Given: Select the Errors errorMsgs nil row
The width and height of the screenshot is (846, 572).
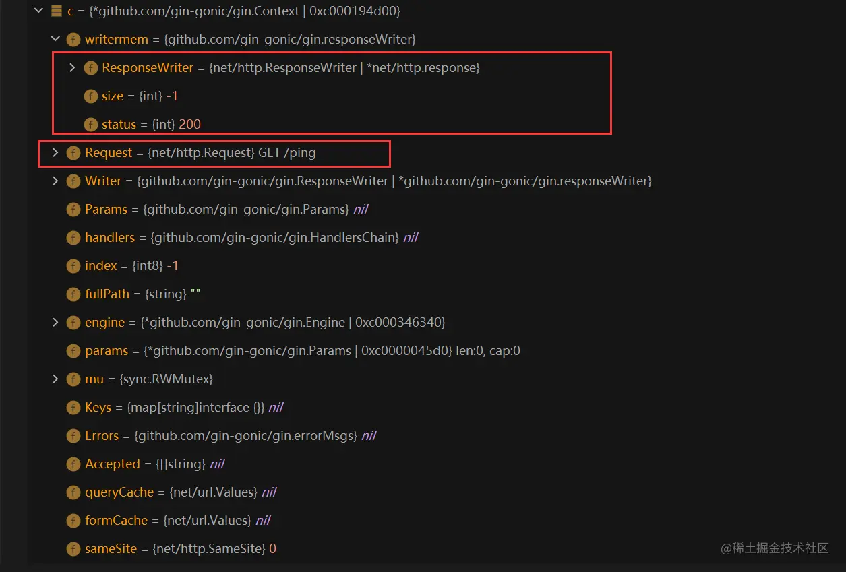Looking at the screenshot, I should coord(221,436).
